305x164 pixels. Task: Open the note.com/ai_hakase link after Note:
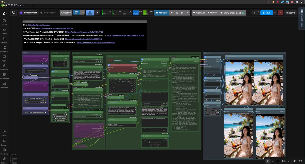point(39,25)
